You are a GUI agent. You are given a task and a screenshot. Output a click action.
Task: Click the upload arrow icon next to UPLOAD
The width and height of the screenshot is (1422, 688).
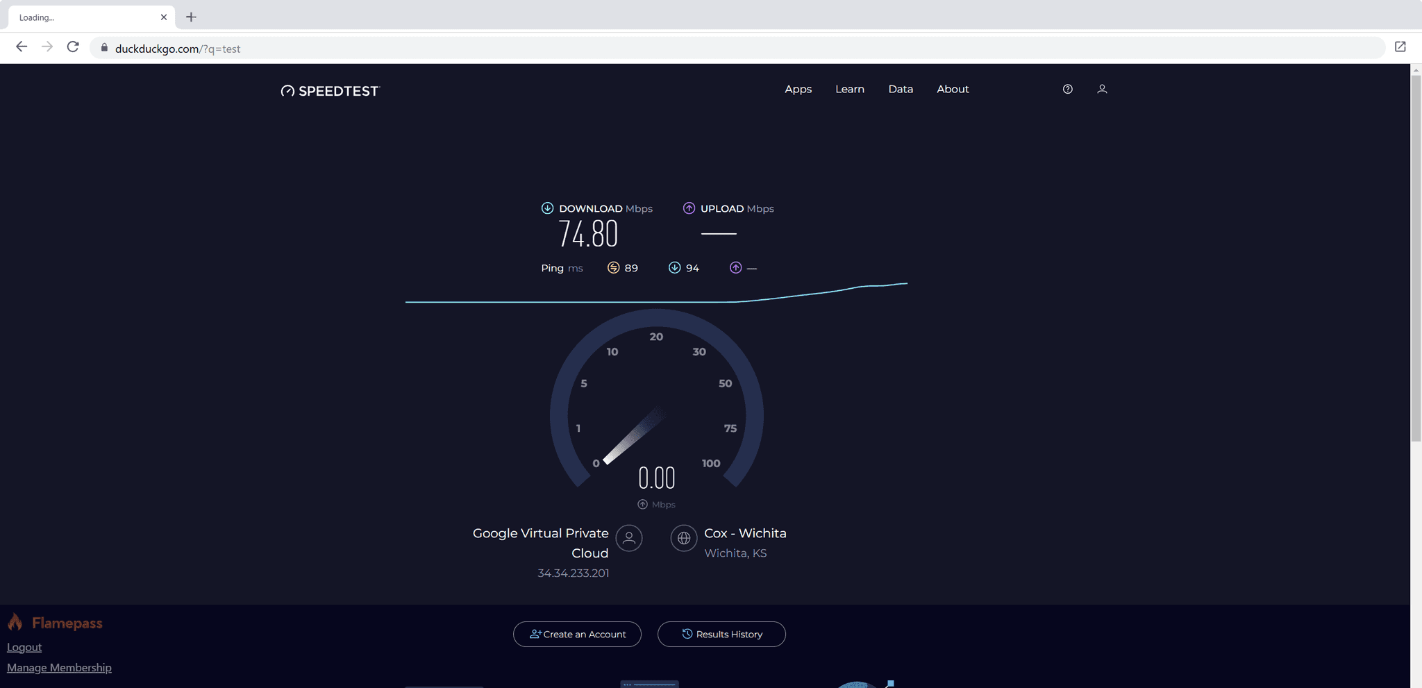pyautogui.click(x=688, y=208)
